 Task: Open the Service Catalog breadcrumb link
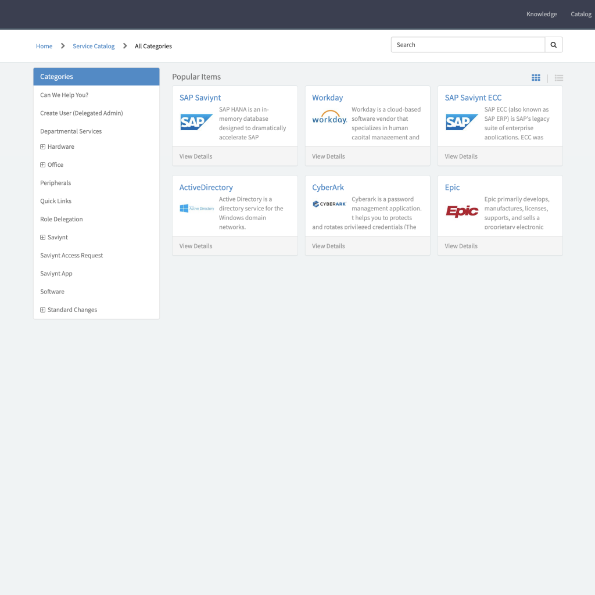[94, 46]
